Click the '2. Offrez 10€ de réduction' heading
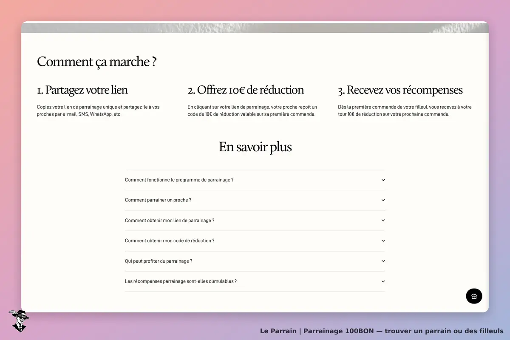This screenshot has width=510, height=340. tap(246, 90)
